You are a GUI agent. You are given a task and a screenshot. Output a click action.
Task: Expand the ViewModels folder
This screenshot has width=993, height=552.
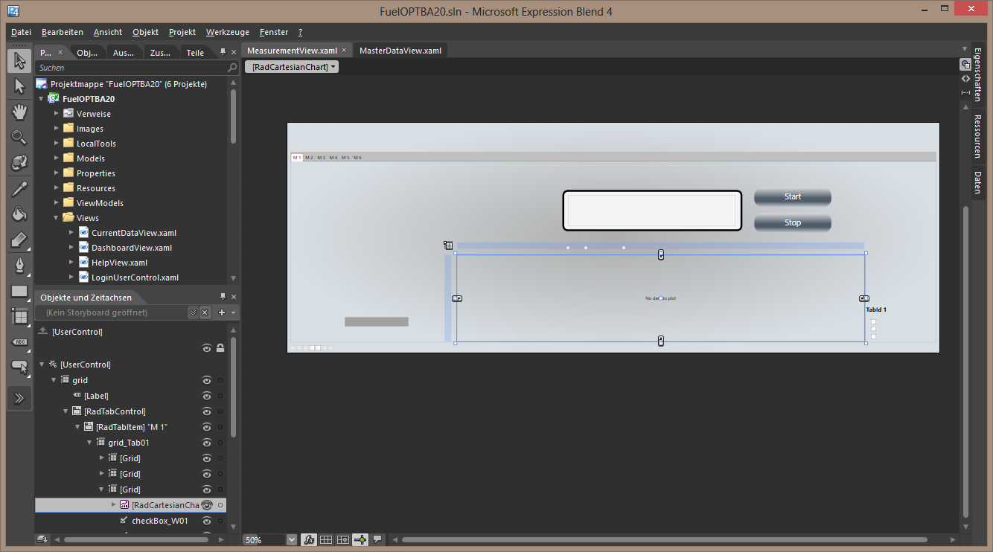(57, 203)
